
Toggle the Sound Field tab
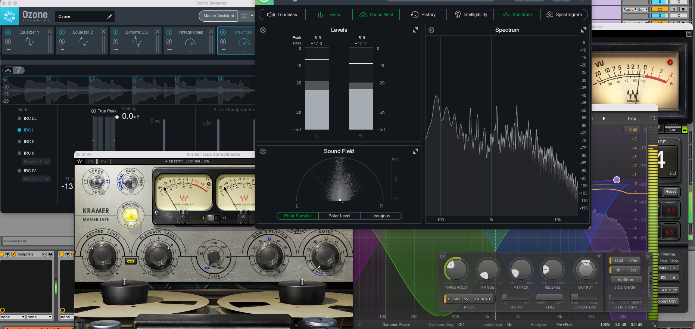tap(376, 15)
